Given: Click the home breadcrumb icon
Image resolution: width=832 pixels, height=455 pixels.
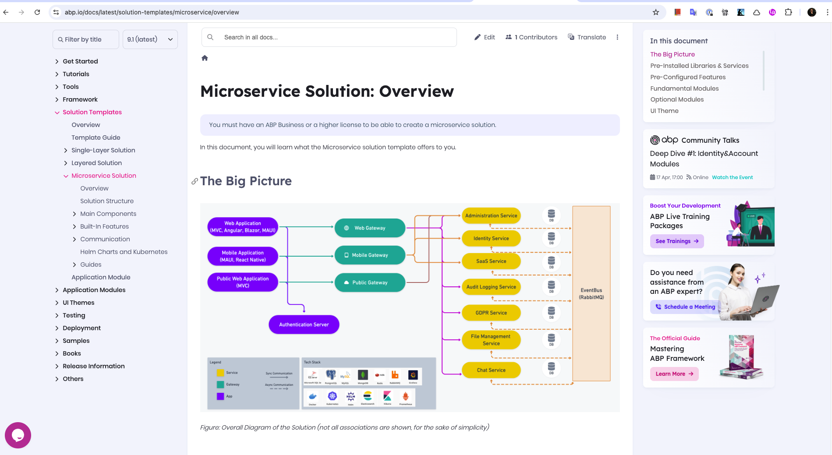Looking at the screenshot, I should coord(205,58).
